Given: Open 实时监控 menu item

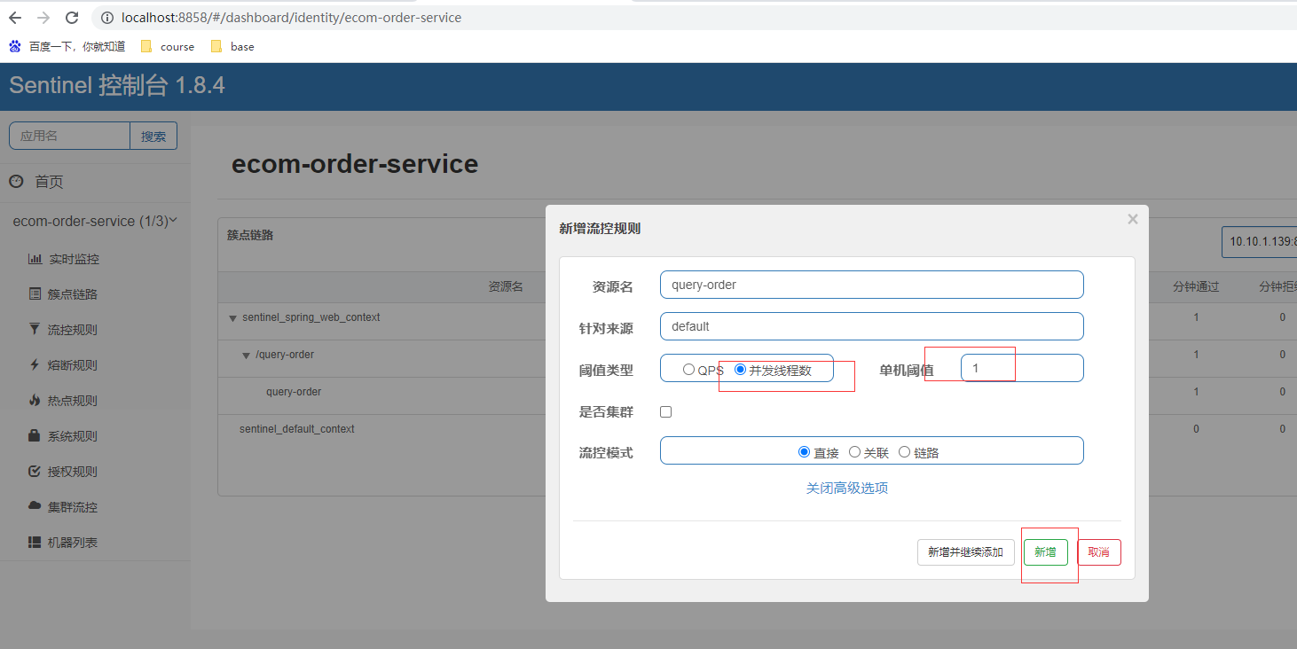Looking at the screenshot, I should [x=74, y=259].
